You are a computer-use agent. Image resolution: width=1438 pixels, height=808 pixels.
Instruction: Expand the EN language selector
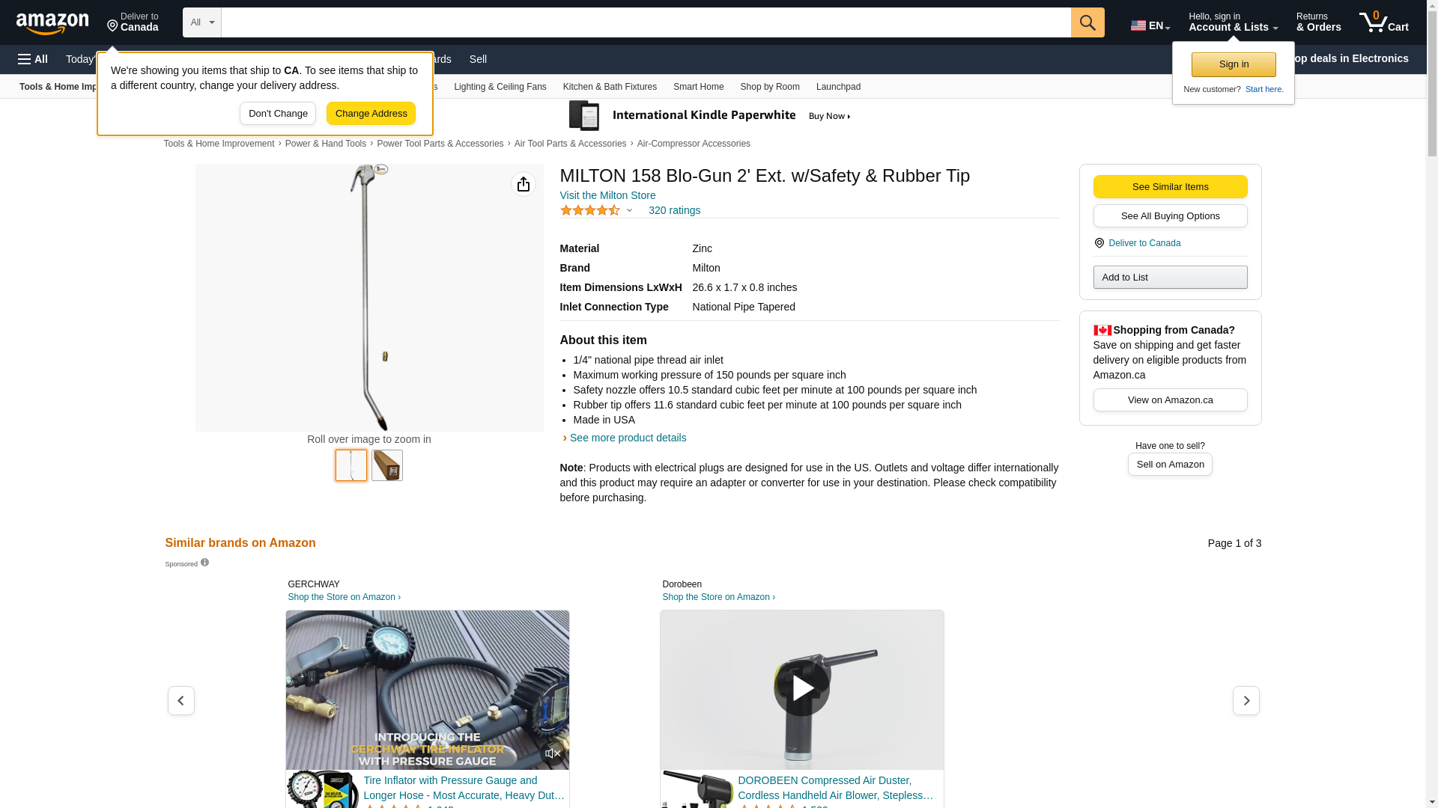click(1150, 25)
